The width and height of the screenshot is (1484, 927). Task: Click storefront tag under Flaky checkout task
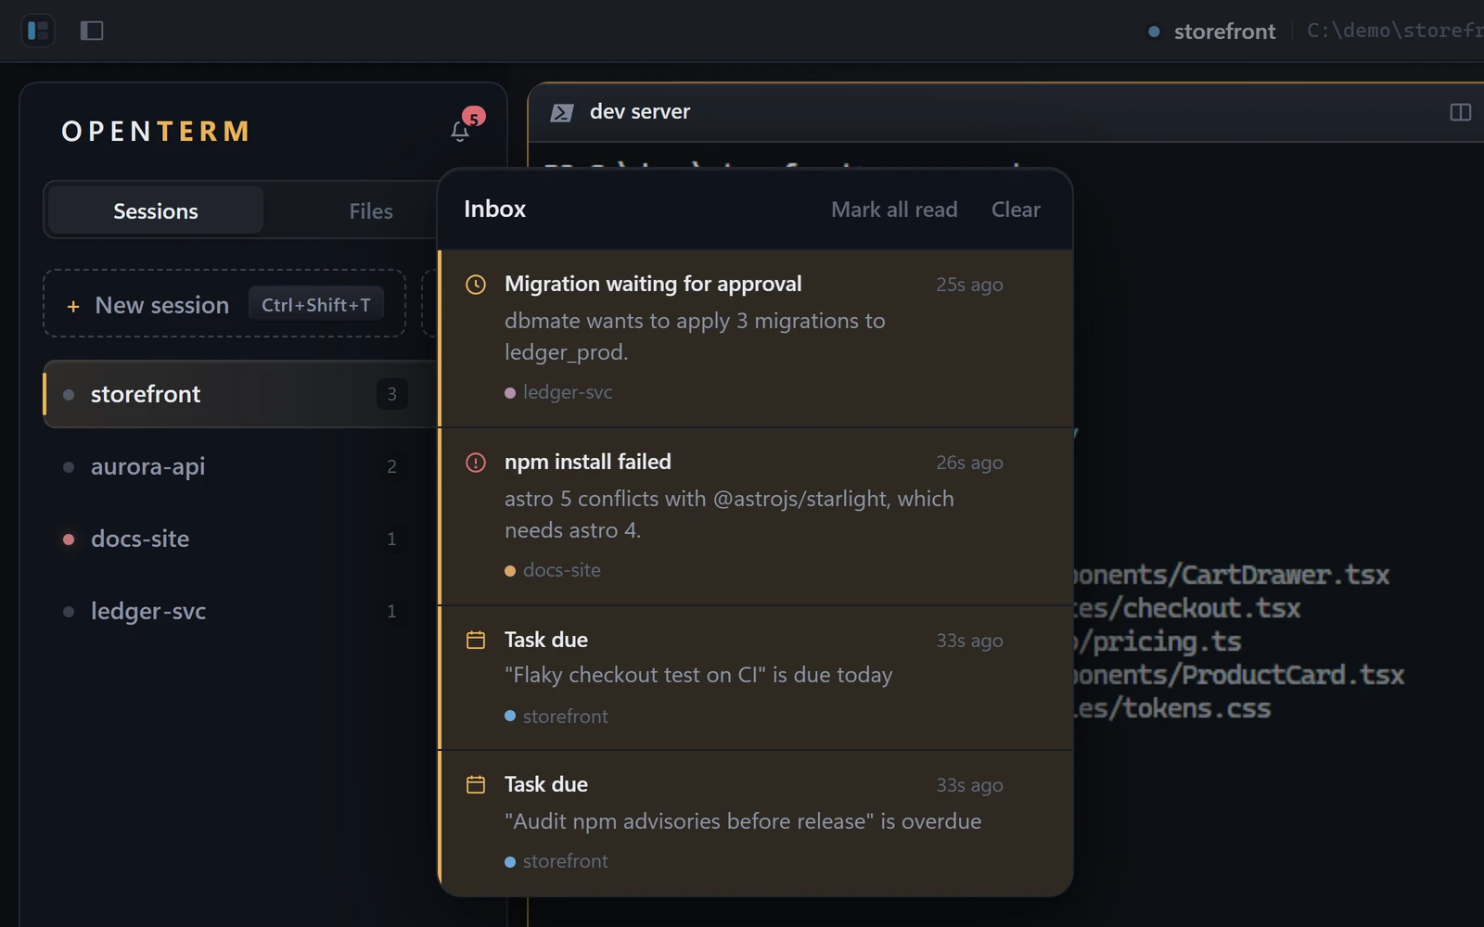(556, 716)
